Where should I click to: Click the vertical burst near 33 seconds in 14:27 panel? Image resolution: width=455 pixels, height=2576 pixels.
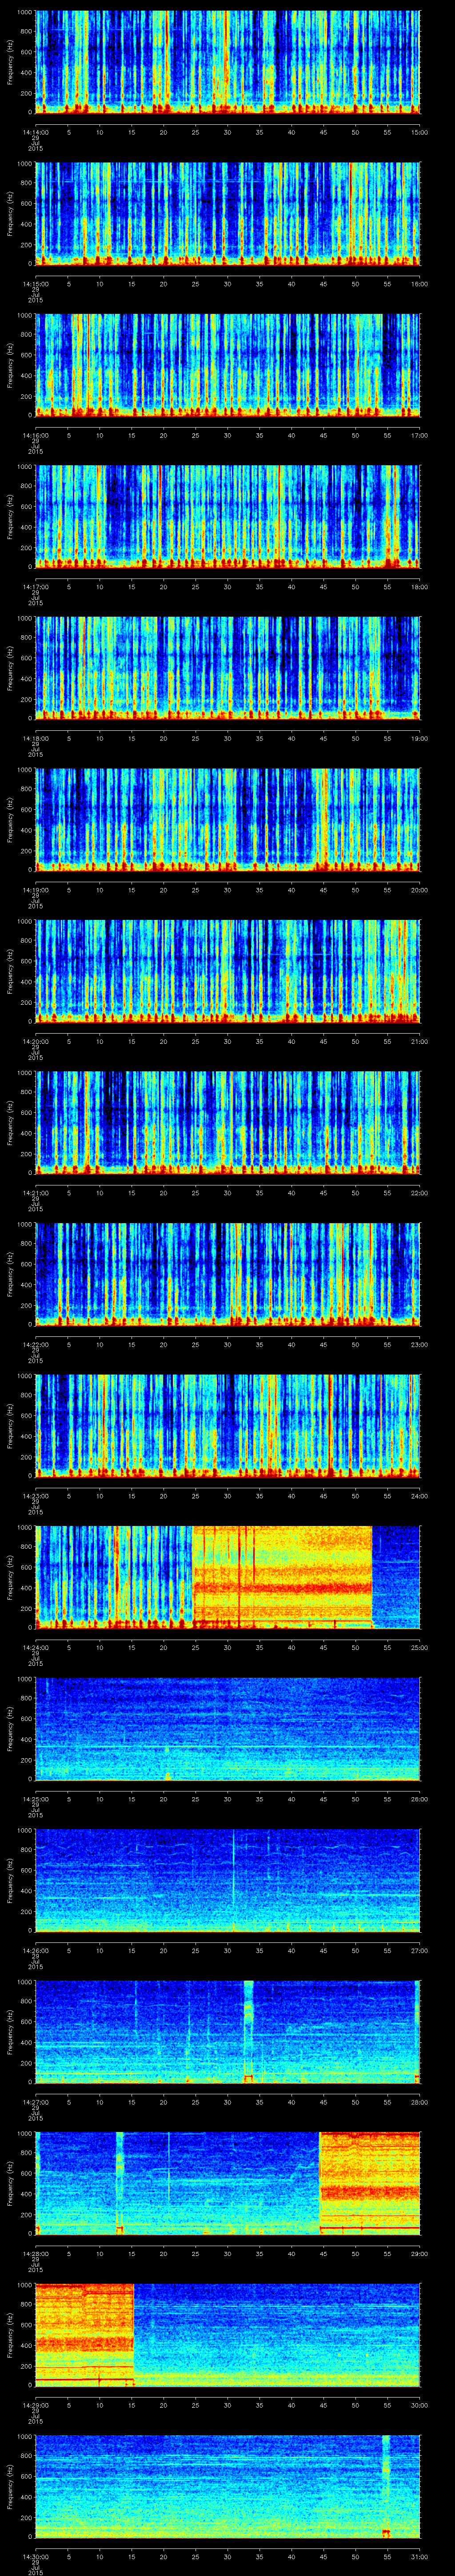pyautogui.click(x=248, y=2030)
